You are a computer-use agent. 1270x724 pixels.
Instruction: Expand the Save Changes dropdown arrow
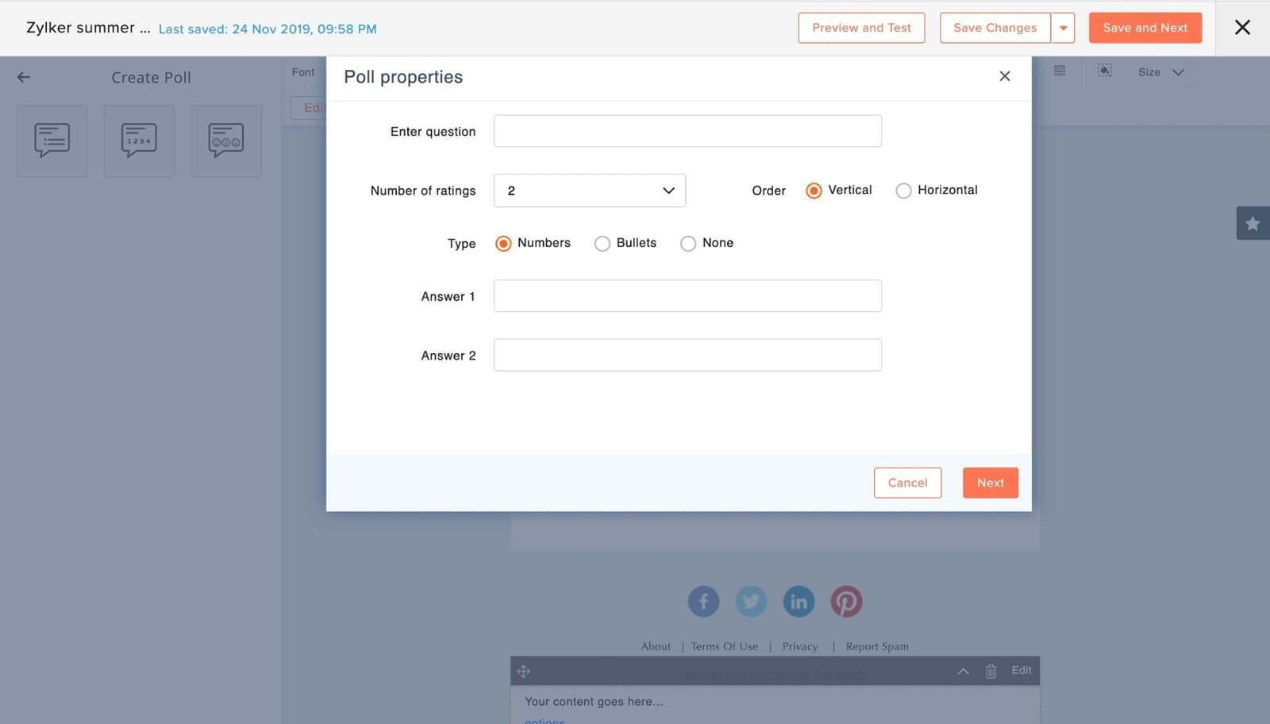pyautogui.click(x=1063, y=28)
